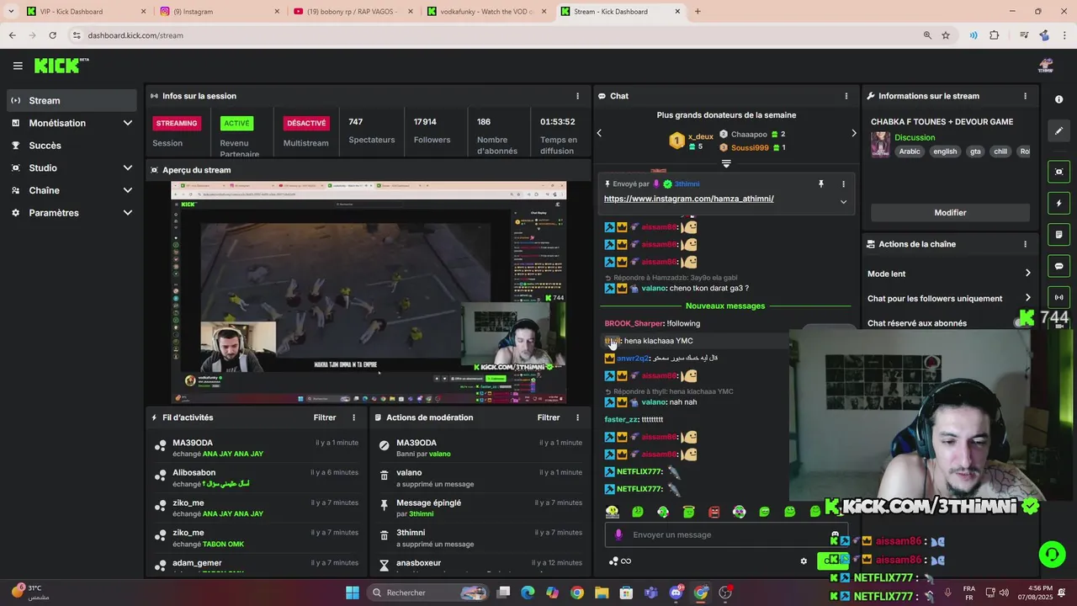Open the user avatar menu
Viewport: 1077px width, 606px height.
pos(1046,66)
